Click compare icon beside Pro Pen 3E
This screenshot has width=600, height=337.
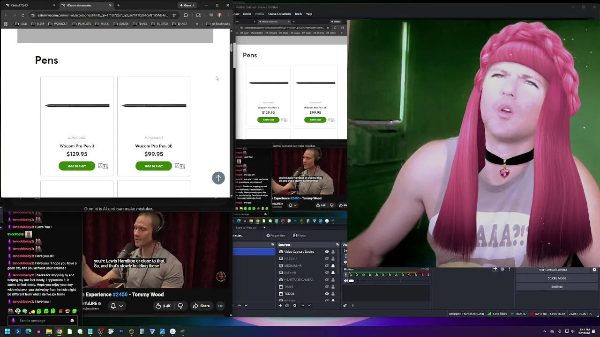coord(180,166)
